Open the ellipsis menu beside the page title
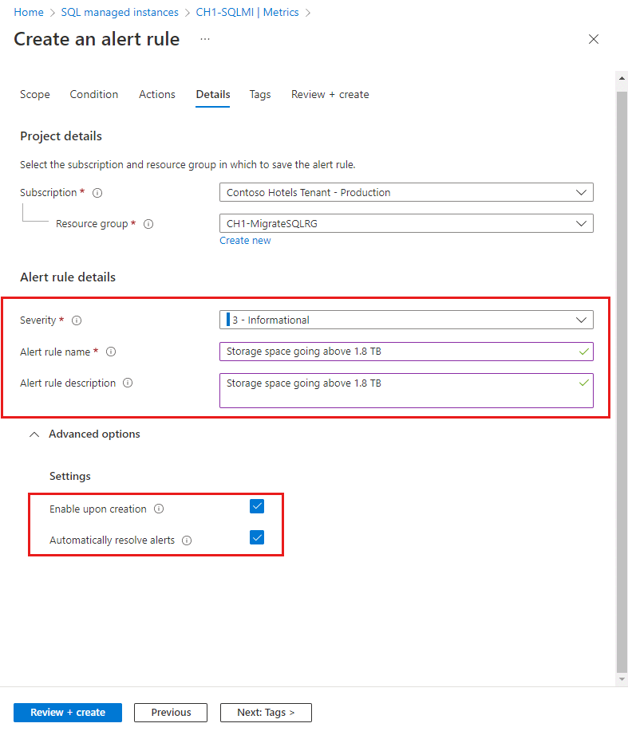 click(205, 39)
